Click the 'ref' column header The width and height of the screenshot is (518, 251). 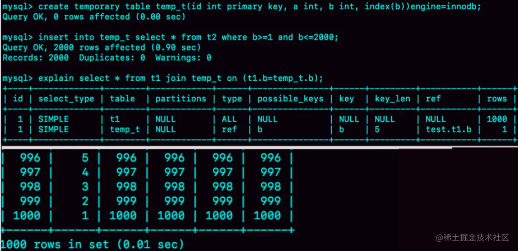(x=433, y=99)
